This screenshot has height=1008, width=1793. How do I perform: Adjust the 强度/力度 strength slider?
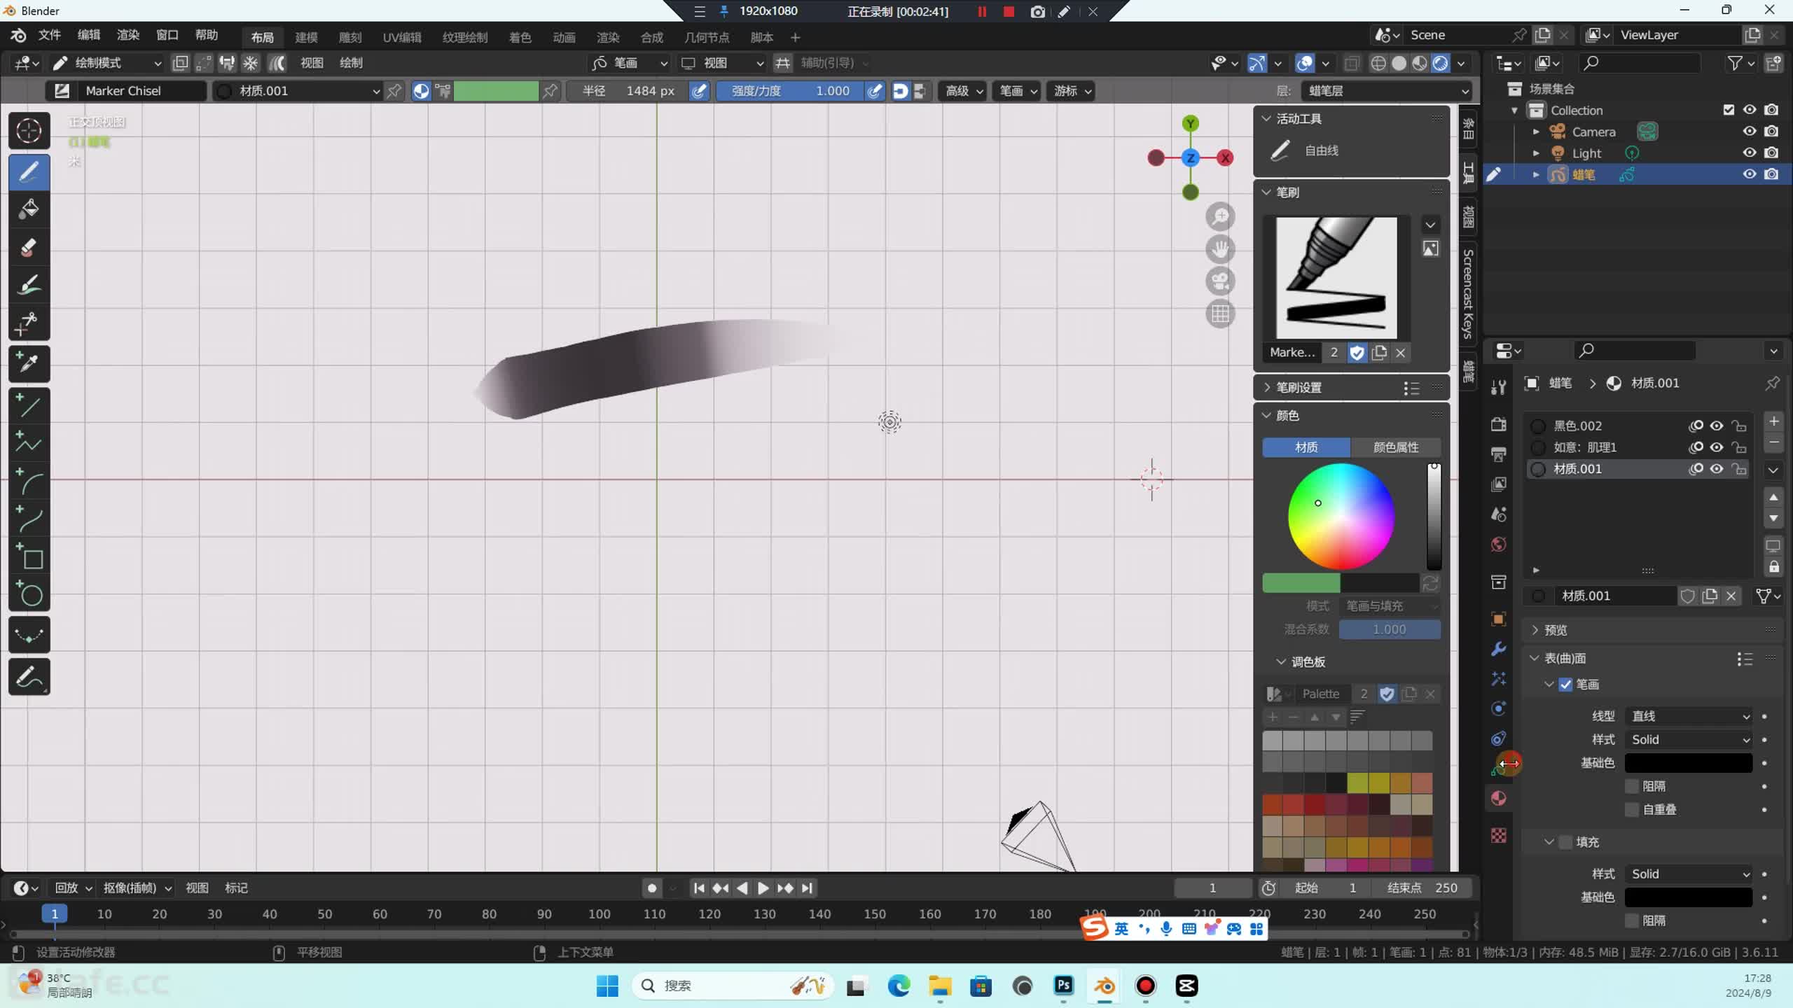pyautogui.click(x=790, y=91)
